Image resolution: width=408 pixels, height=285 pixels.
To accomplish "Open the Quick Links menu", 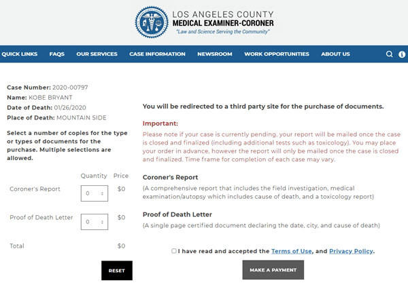I will 19,54.
